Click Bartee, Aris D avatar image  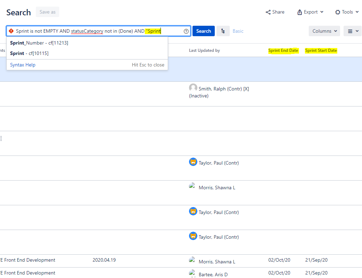click(192, 273)
